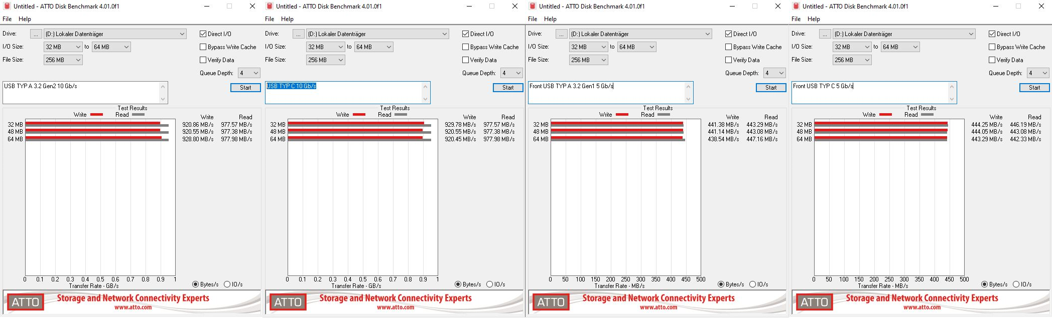
Task: Open Queue Depth dropdown in the first window
Action: [x=249, y=73]
